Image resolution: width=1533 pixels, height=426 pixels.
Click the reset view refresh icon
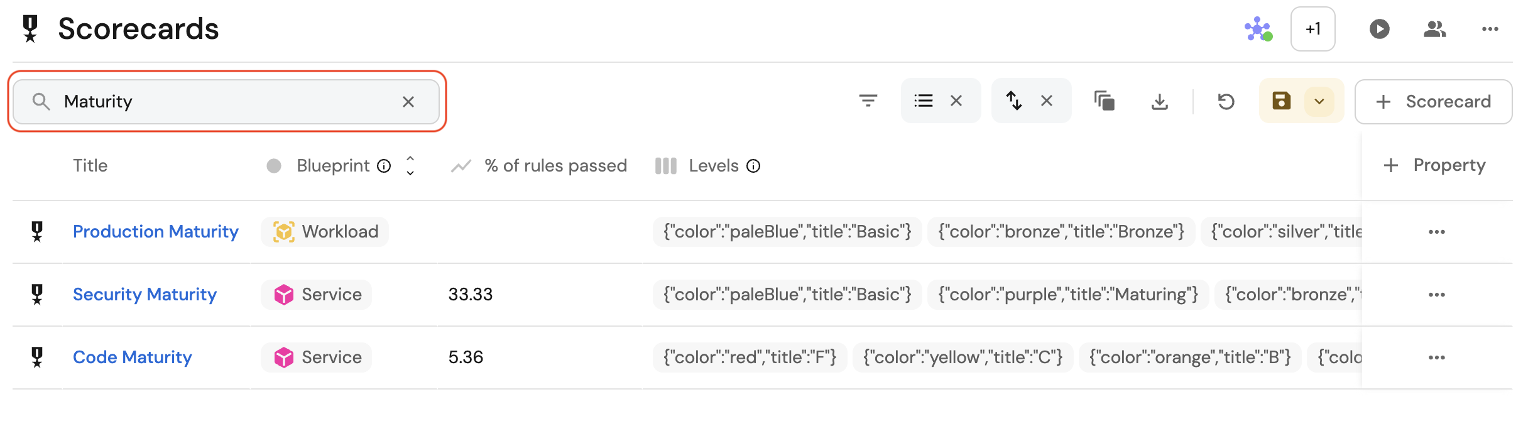(x=1226, y=101)
